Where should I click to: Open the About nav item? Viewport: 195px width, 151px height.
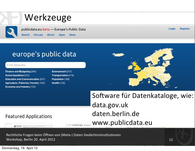(51, 35)
